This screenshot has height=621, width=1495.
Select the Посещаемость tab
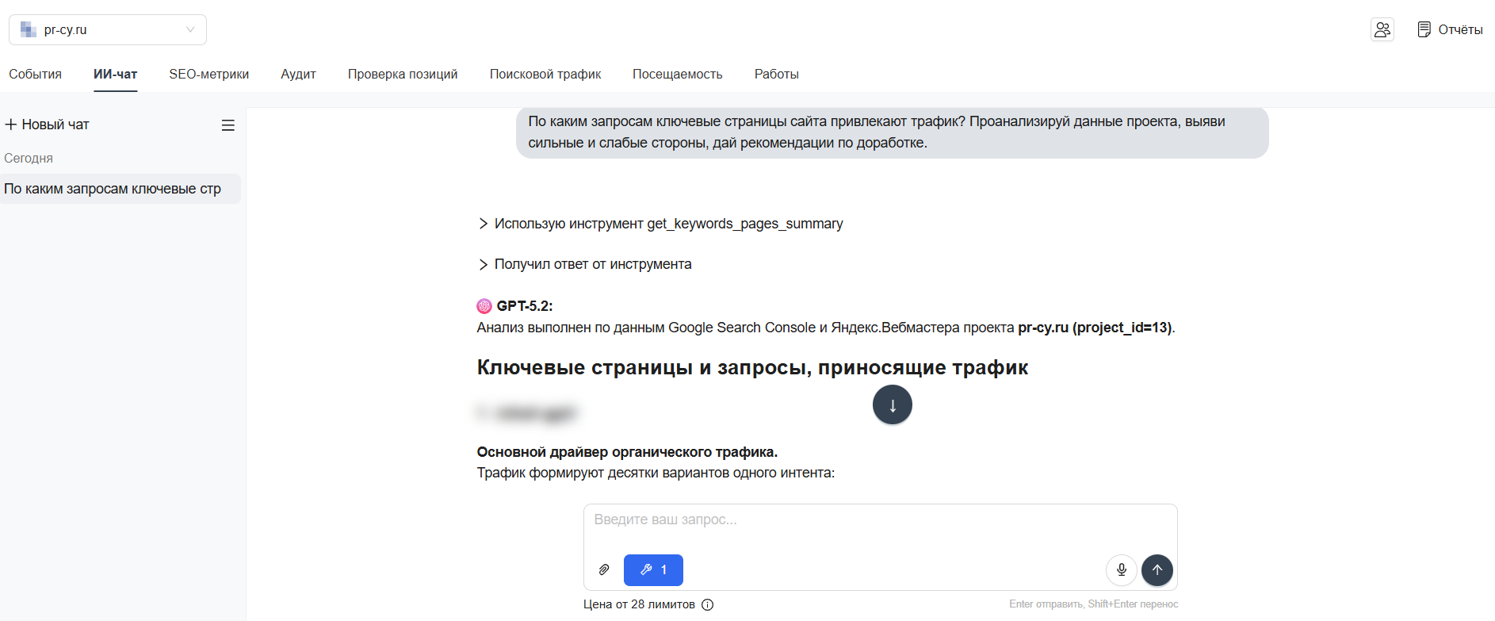(677, 74)
